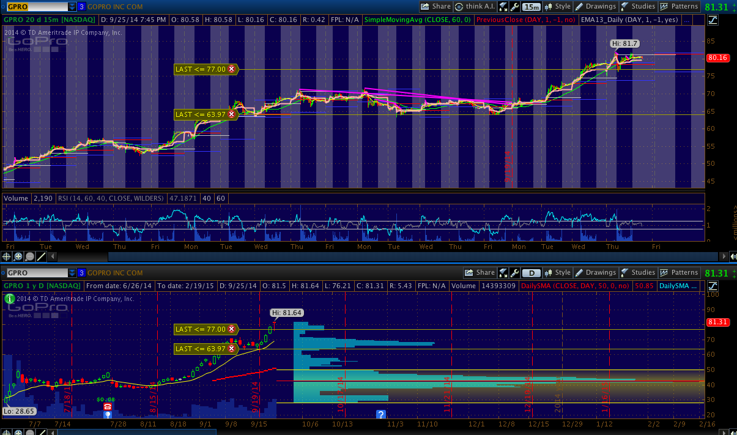
Task: Click the think A.I. button
Action: coord(475,7)
